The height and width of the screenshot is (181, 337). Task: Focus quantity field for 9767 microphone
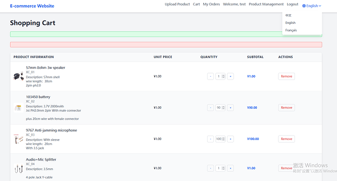220,139
